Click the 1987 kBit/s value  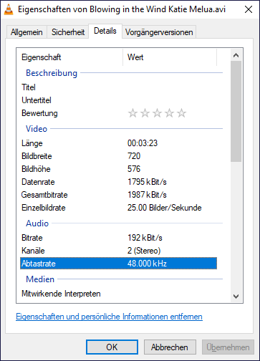[147, 195]
